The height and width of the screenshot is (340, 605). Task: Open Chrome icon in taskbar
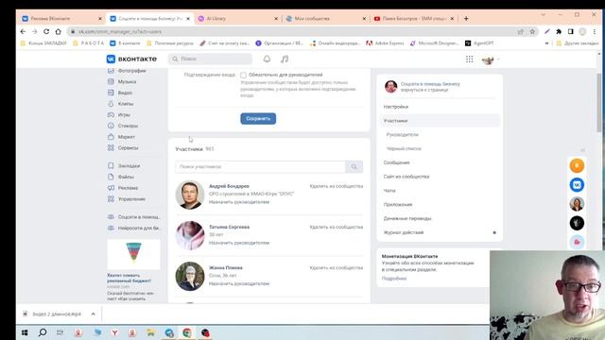(x=187, y=332)
